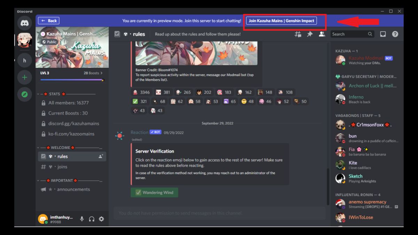Open the Kazuha Mains server dropdown
The width and height of the screenshot is (418, 235).
pos(101,34)
